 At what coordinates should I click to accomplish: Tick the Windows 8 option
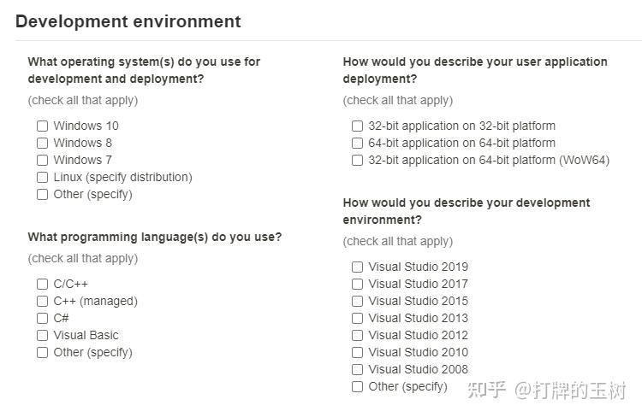point(42,143)
